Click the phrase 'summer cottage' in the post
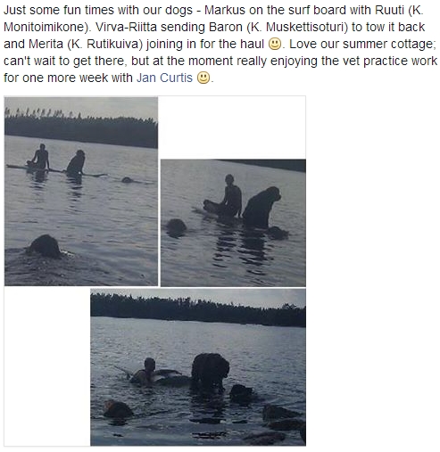The width and height of the screenshot is (440, 452). click(x=389, y=44)
